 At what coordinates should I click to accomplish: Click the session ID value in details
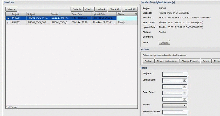pos(185,18)
